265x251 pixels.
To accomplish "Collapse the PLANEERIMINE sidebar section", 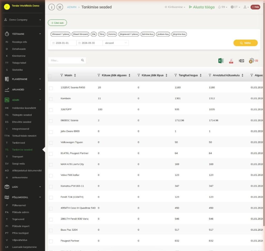I will pos(23,79).
